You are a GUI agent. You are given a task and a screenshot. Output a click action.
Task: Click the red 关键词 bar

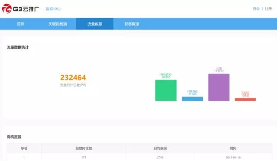point(245,100)
